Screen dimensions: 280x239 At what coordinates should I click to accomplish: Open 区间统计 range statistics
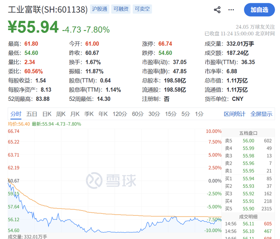(x=235, y=114)
